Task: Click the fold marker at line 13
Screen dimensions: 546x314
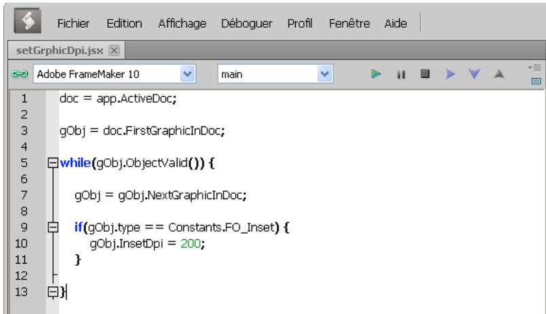Action: tap(52, 292)
